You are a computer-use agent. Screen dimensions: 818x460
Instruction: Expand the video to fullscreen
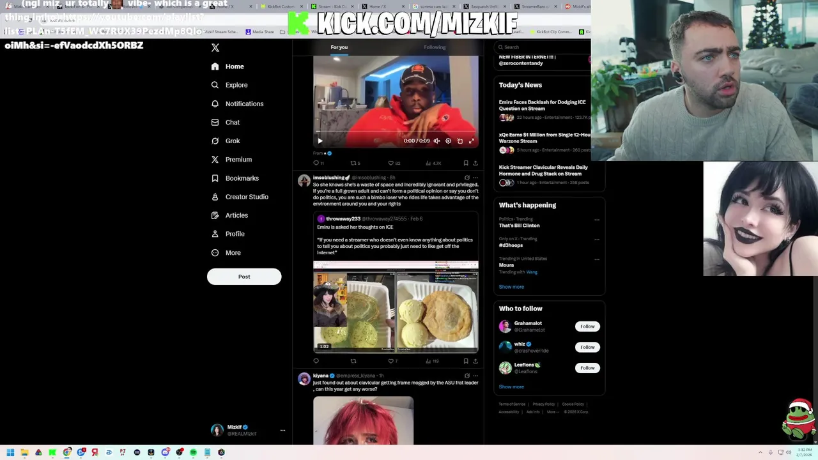pyautogui.click(x=471, y=141)
